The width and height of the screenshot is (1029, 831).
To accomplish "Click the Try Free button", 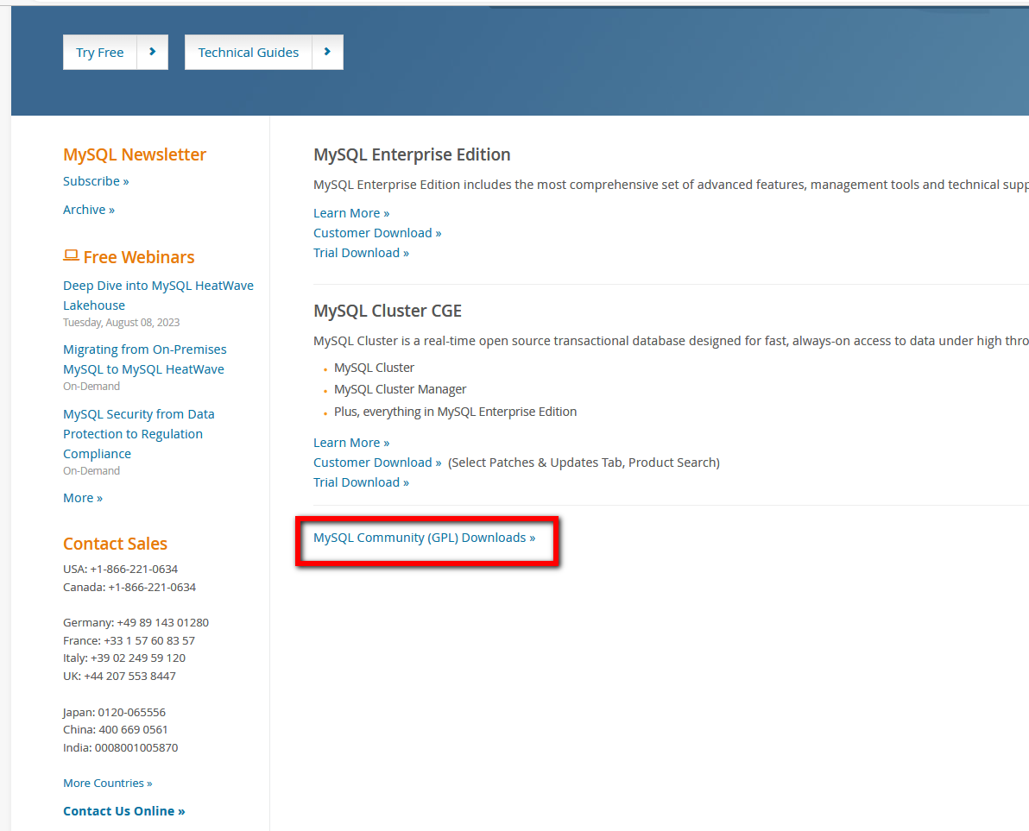I will pyautogui.click(x=100, y=53).
